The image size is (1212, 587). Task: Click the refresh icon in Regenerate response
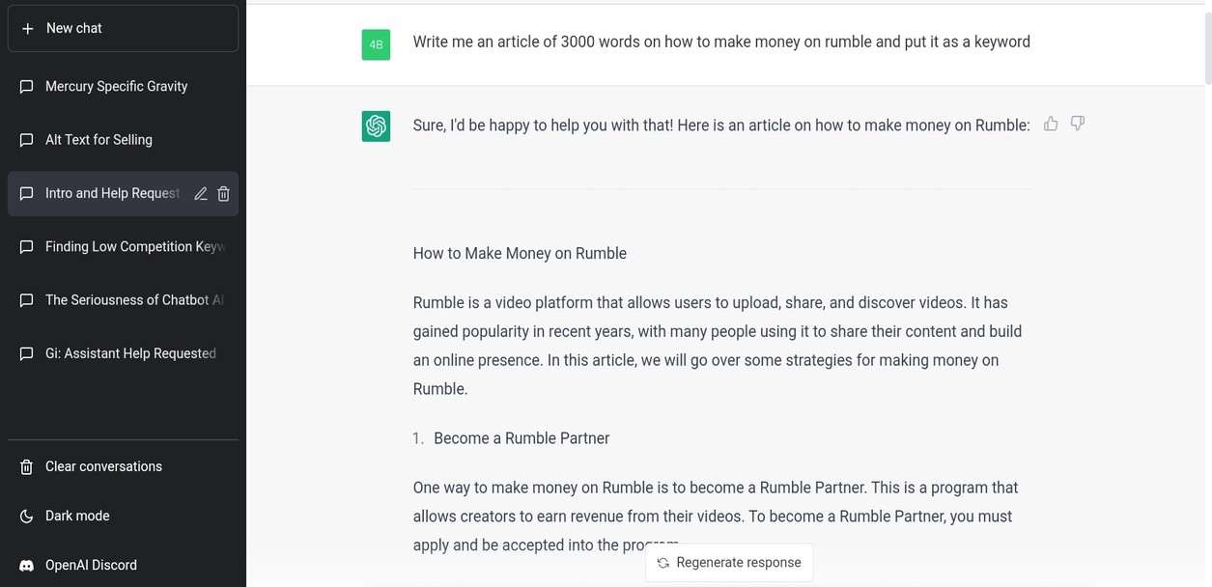click(x=663, y=563)
